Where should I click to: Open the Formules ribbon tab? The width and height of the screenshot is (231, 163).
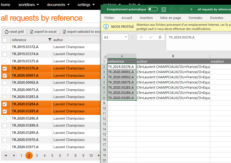(x=195, y=18)
